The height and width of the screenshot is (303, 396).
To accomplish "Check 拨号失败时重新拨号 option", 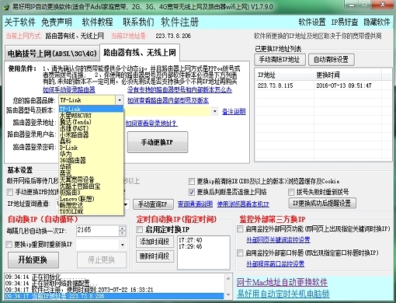I will point(291,192).
